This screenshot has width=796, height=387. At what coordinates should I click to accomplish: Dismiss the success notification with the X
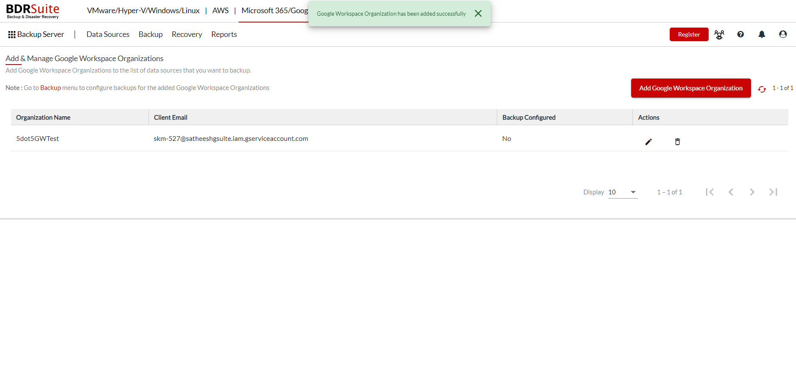(x=478, y=14)
